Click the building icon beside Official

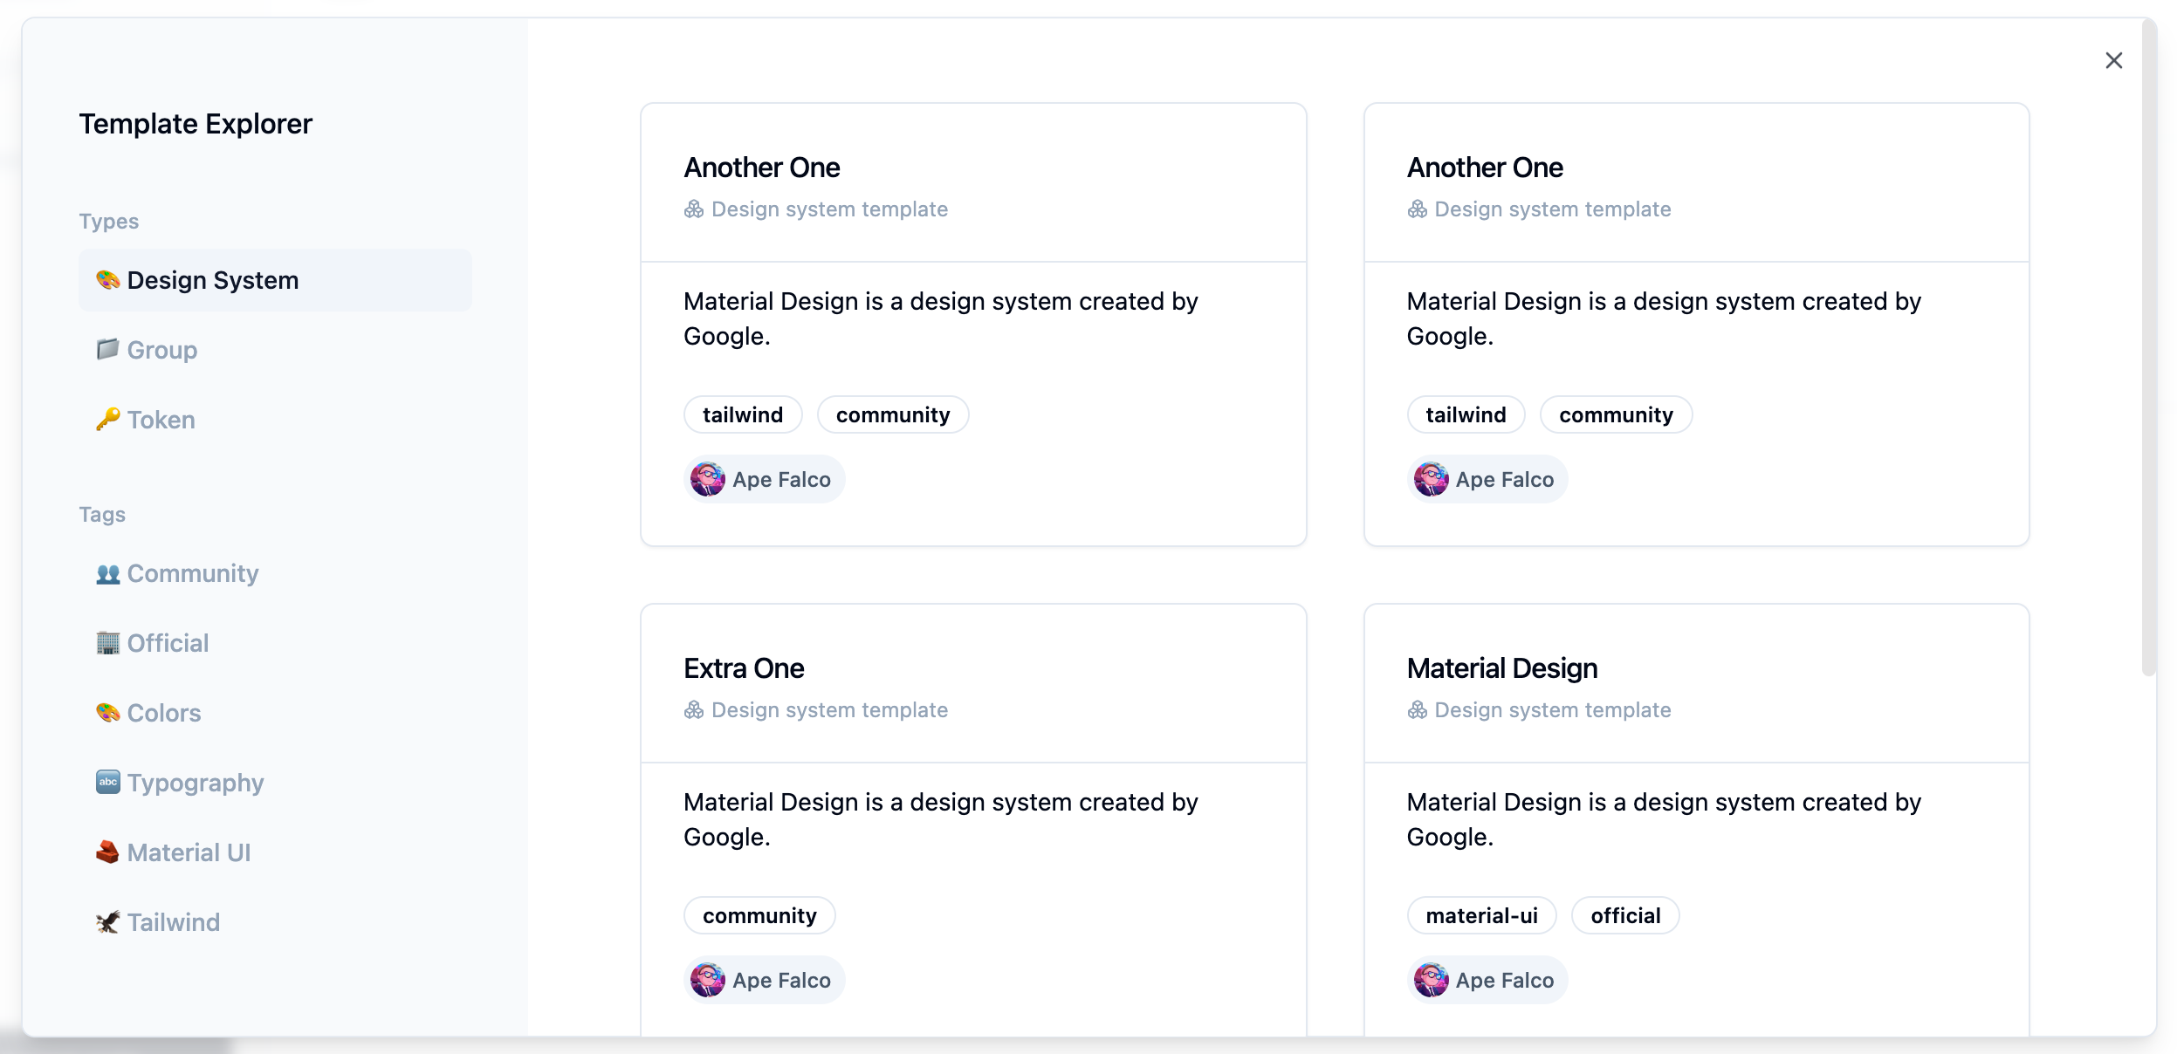(107, 644)
